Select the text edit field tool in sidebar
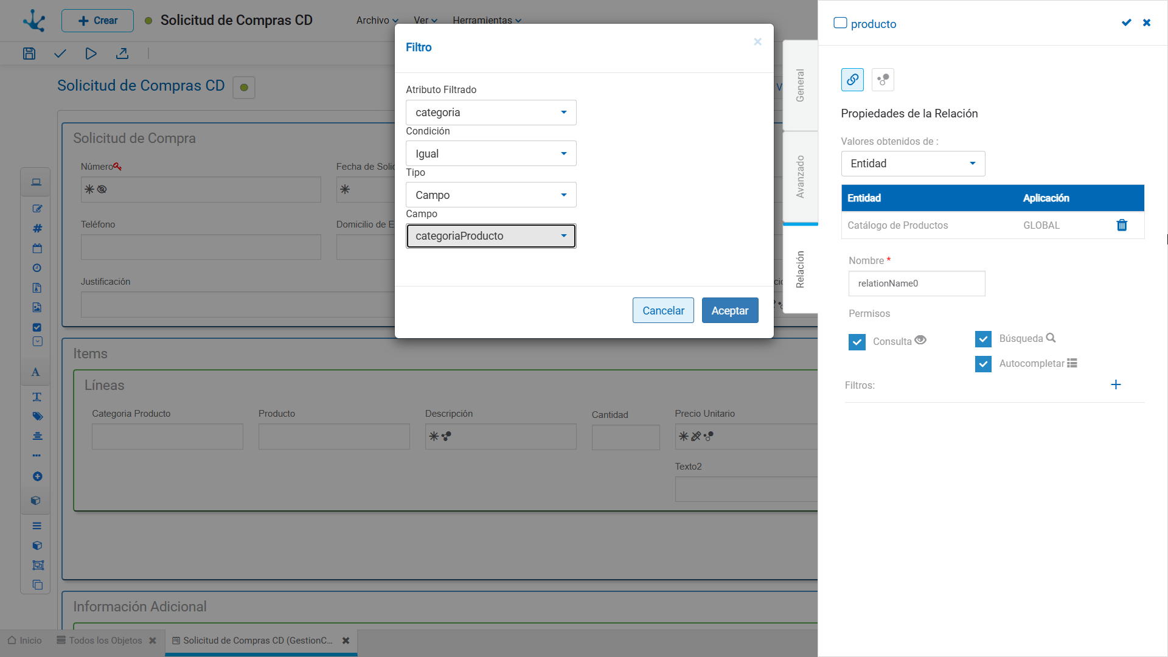Image resolution: width=1168 pixels, height=657 pixels. coord(37,209)
